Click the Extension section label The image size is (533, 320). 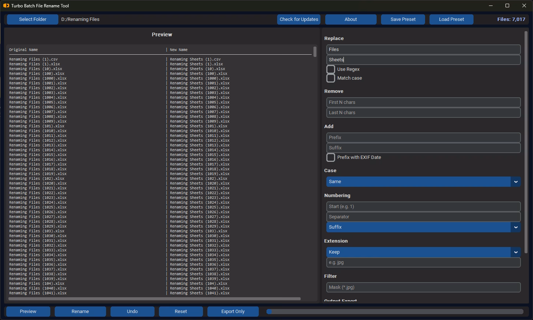click(x=336, y=241)
